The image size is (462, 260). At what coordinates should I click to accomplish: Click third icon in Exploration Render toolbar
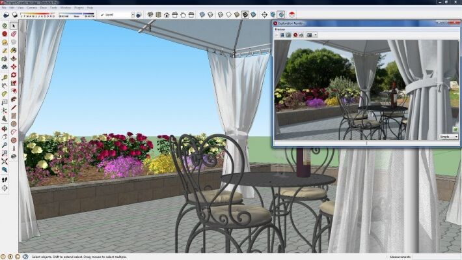[x=288, y=35]
